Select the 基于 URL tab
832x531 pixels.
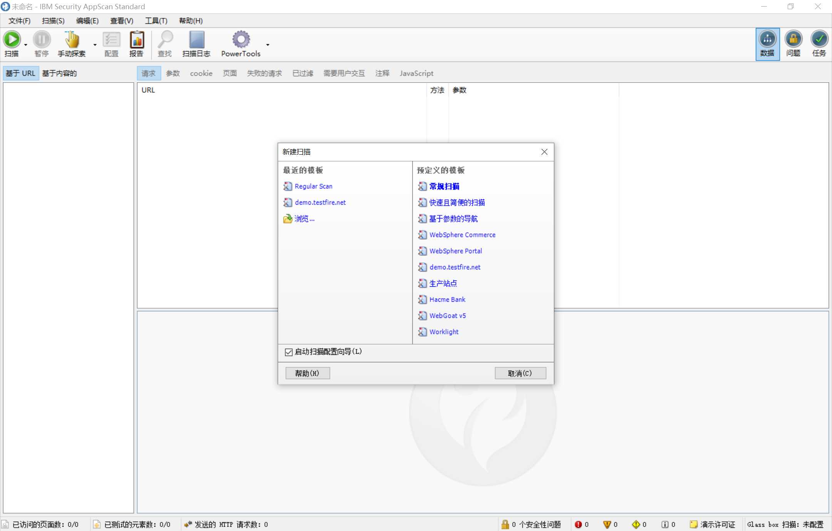(21, 73)
